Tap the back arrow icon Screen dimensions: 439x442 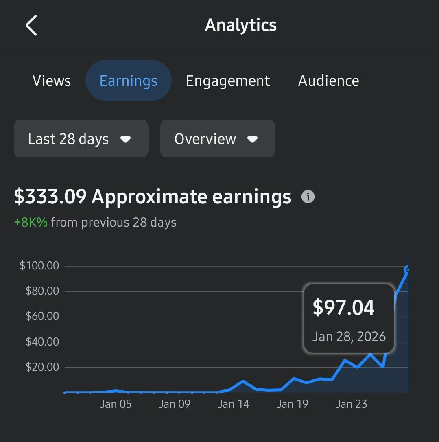pos(31,25)
